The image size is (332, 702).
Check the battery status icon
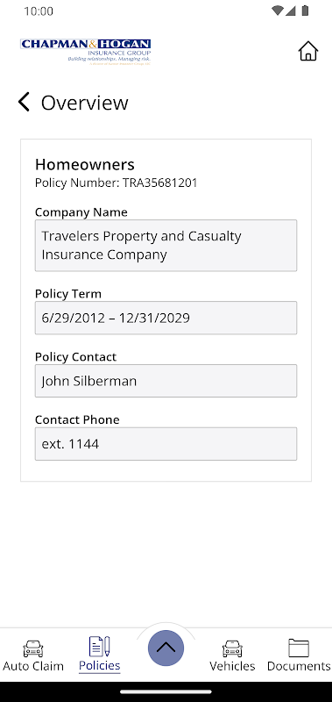pyautogui.click(x=305, y=11)
